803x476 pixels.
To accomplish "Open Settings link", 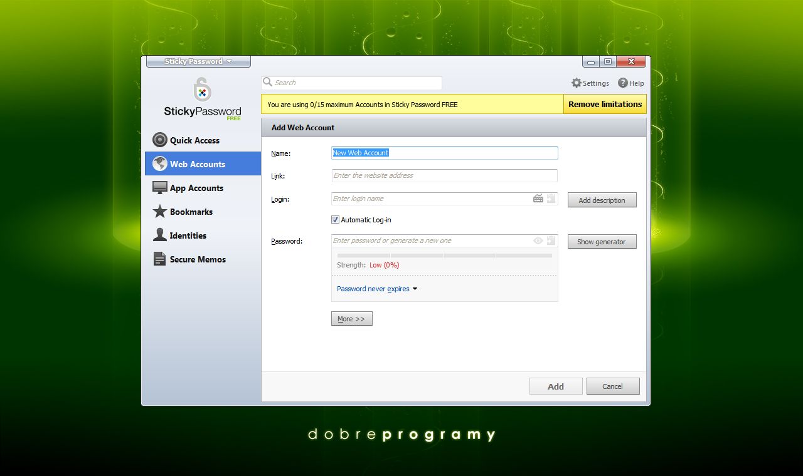I will coord(590,83).
